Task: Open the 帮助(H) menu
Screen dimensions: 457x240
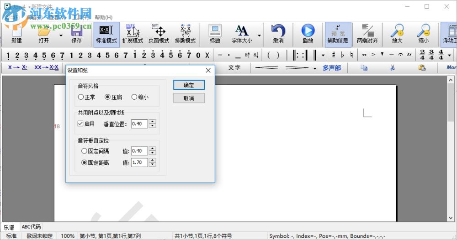Action: 103,17
